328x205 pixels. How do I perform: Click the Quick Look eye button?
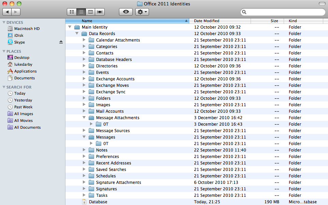pyautogui.click(x=126, y=12)
